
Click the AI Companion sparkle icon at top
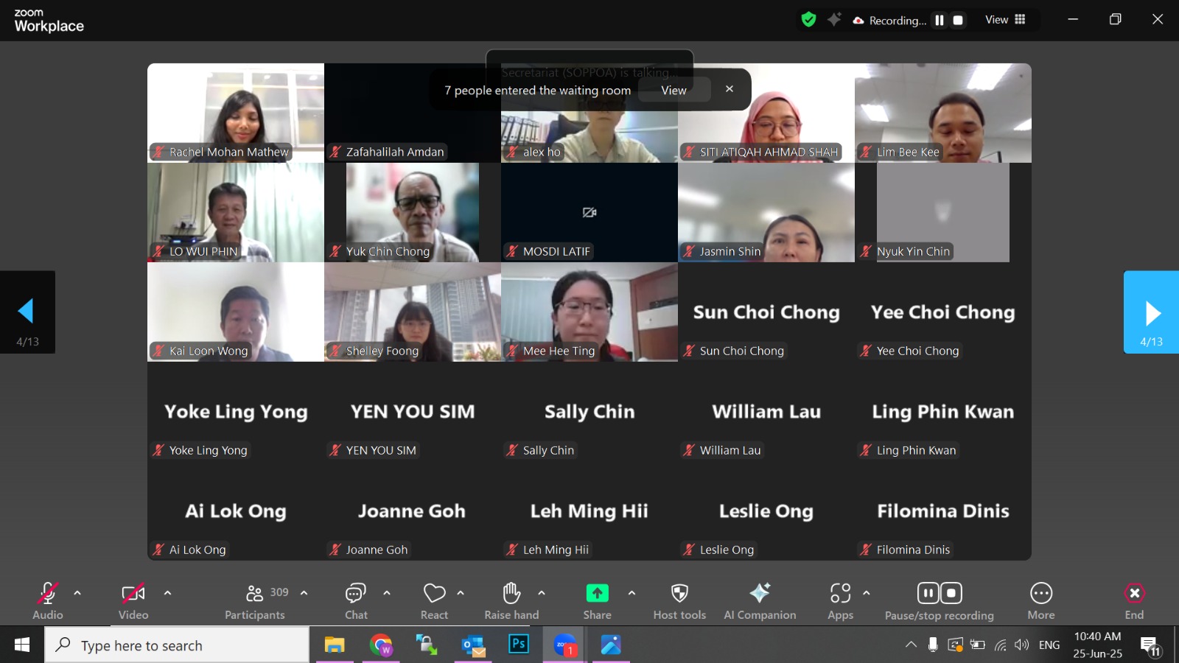click(834, 20)
